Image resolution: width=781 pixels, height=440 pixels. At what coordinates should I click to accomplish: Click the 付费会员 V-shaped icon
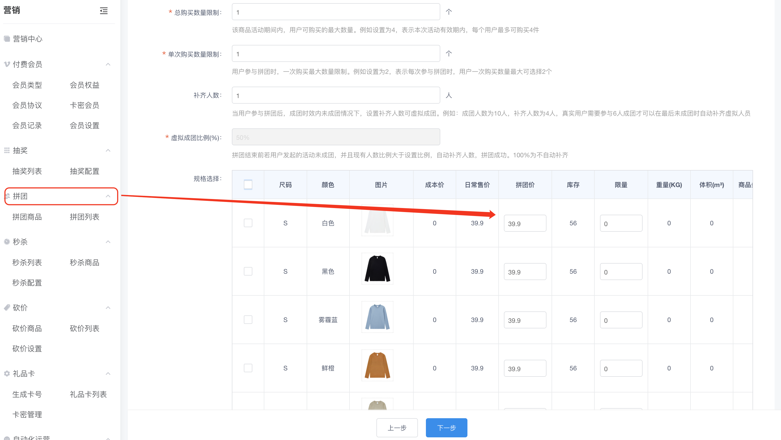point(7,64)
